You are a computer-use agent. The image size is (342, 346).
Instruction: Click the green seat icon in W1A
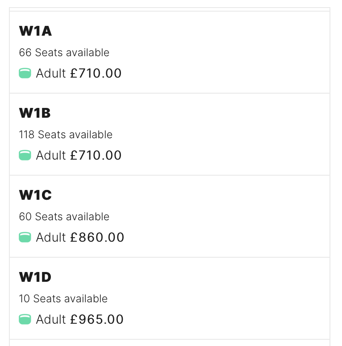coord(25,73)
